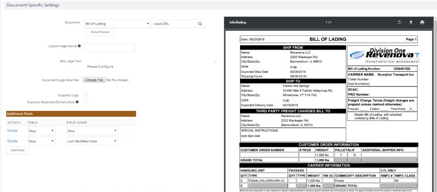Image resolution: width=437 pixels, height=192 pixels.
Task: Click the Hide Preview button
Action: pyautogui.click(x=100, y=32)
